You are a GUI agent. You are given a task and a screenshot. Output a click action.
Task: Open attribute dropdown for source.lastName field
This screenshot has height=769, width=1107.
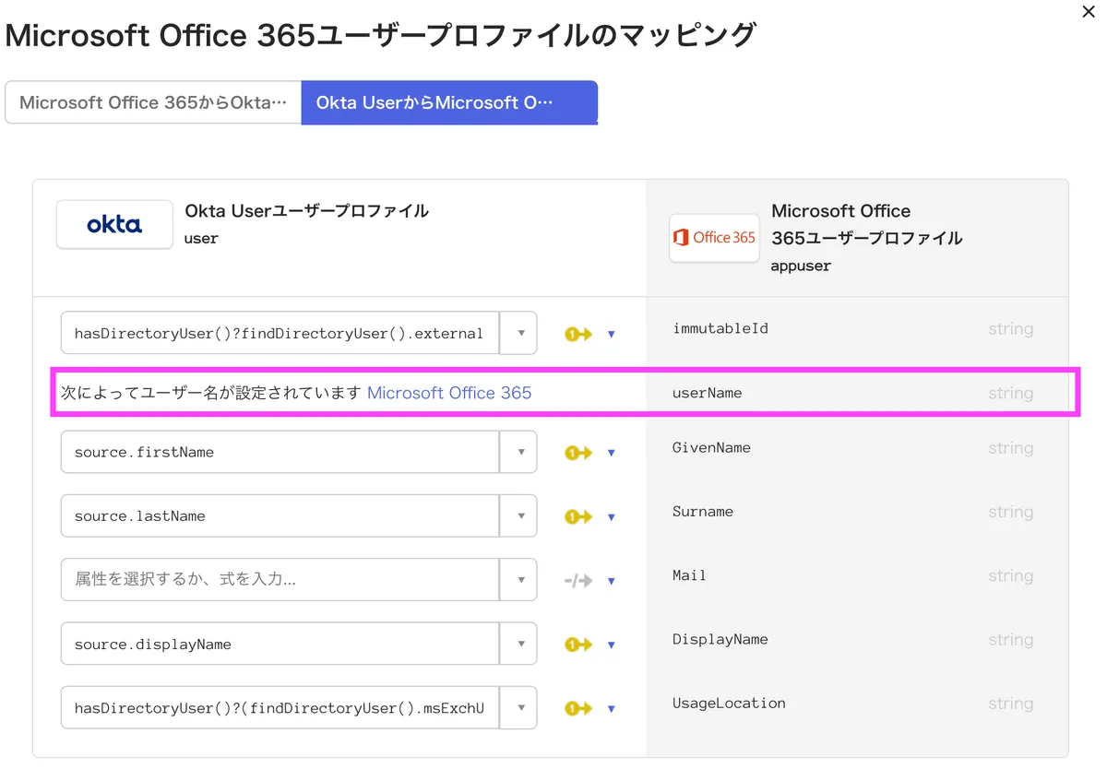[519, 516]
